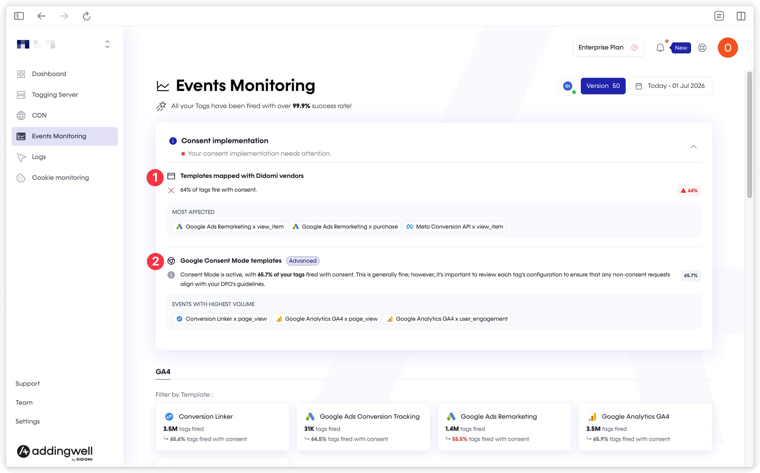Screen dimensions: 760x473
Task: Click the DI user status avatar
Action: 567,86
